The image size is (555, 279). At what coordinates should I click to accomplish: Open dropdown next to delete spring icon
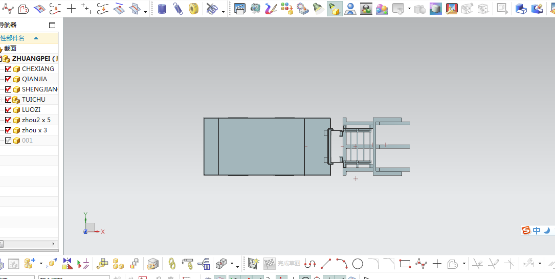pyautogui.click(x=224, y=12)
